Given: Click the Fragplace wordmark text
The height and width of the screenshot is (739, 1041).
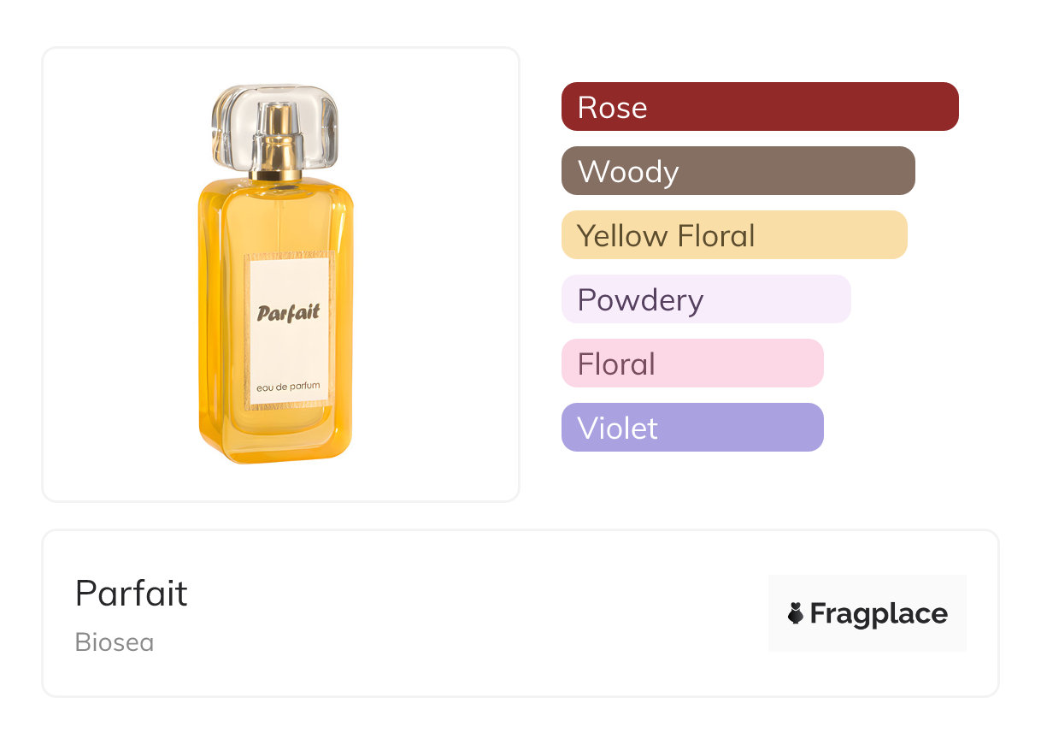Looking at the screenshot, I should point(879,613).
